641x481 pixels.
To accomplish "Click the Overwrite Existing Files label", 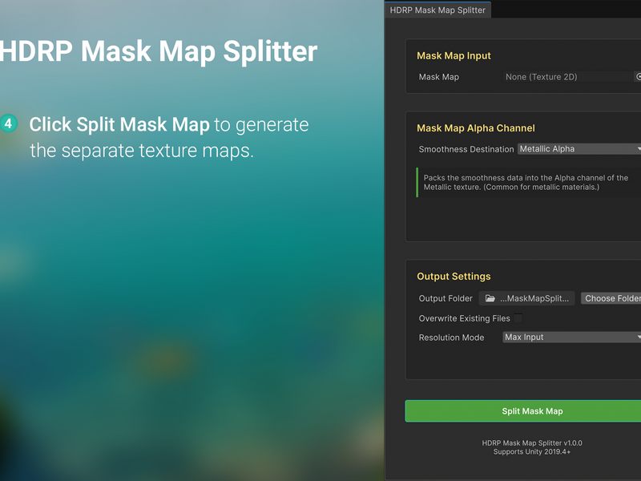I will pos(465,318).
